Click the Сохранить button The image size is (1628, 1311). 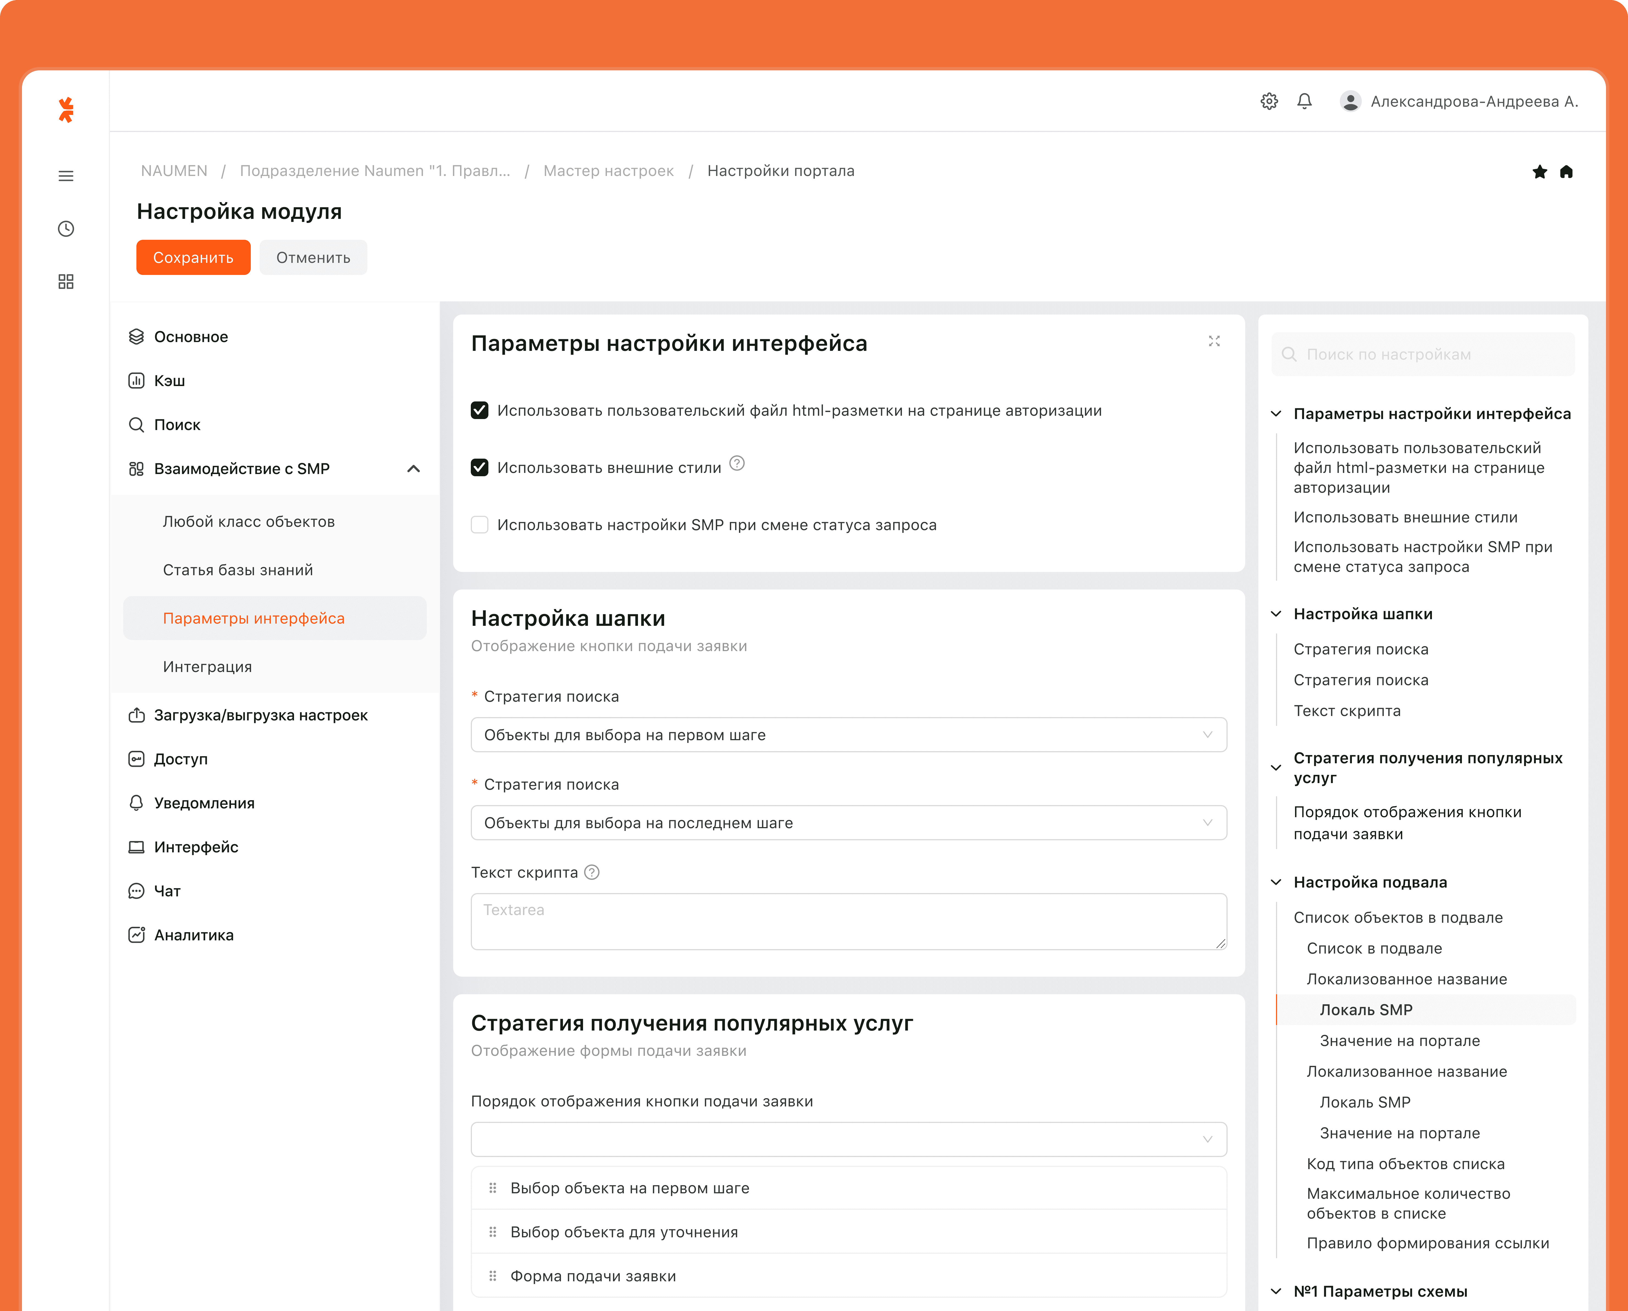[x=193, y=258]
